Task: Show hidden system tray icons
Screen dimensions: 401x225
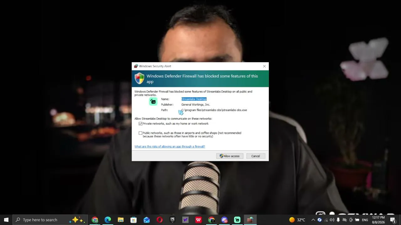Action: [x=313, y=220]
